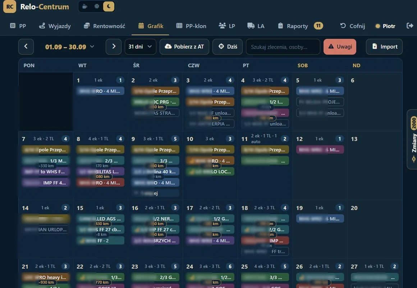Click the empty day 13 cell number
This screenshot has width=417, height=288.
pyautogui.click(x=354, y=139)
